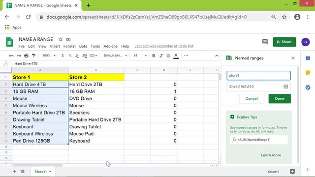The width and height of the screenshot is (315, 177).
Task: Click the Undo icon in toolbar
Action: (11, 56)
